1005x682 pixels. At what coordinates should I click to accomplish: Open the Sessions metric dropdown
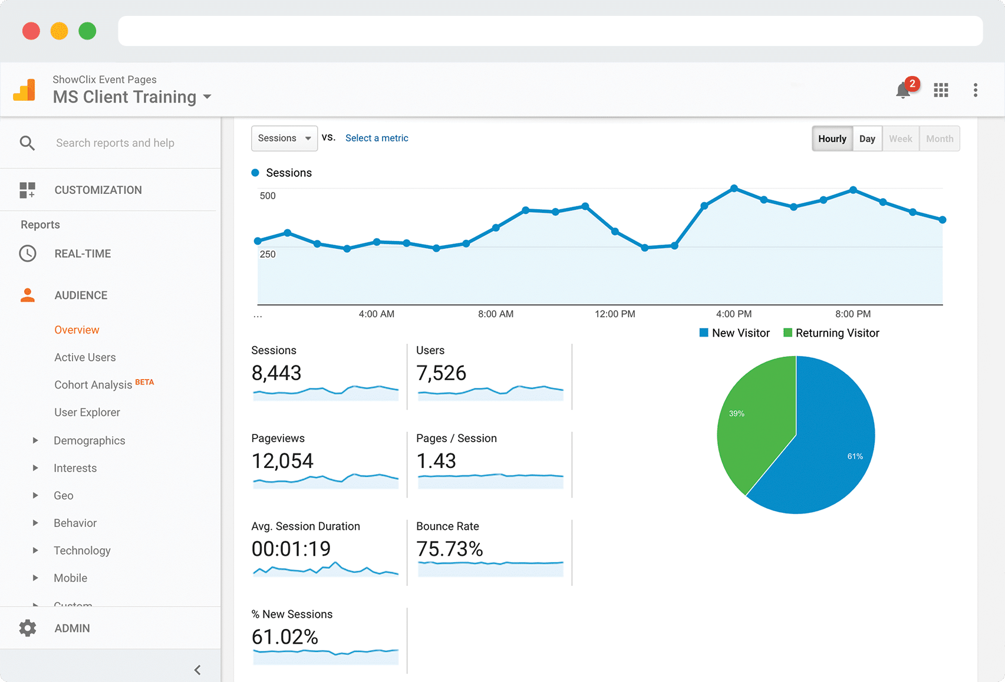point(284,138)
